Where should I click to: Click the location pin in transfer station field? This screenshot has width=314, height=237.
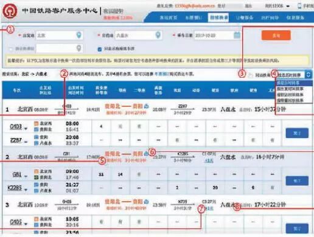78,48
